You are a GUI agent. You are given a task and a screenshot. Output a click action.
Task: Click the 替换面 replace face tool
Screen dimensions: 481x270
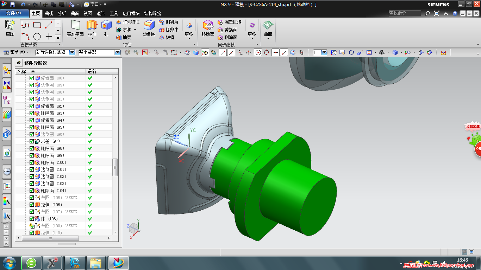pyautogui.click(x=227, y=30)
